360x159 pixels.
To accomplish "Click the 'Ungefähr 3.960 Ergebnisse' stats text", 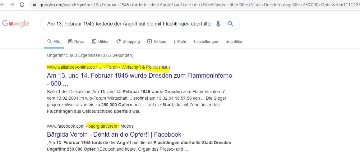I will pos(90,55).
